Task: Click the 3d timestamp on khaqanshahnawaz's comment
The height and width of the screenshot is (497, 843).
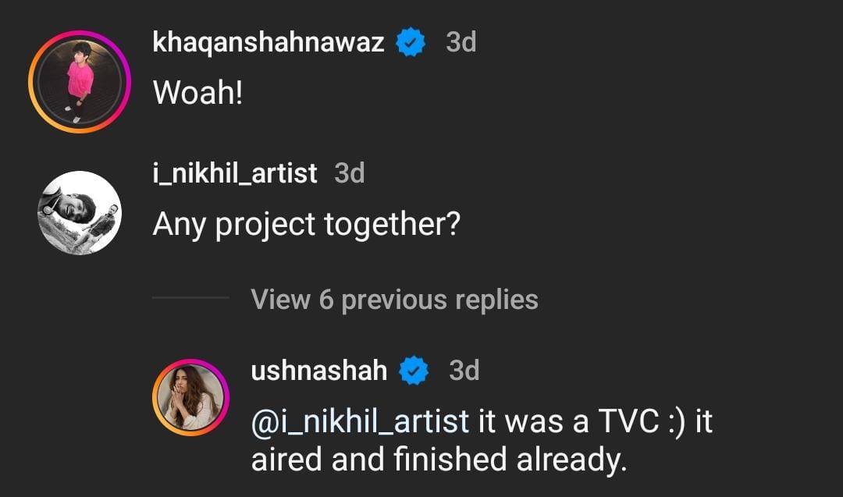Action: pos(461,42)
